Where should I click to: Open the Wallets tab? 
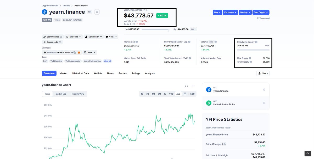98,73
